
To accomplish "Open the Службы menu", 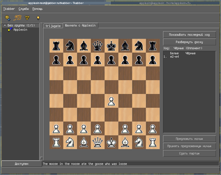I will point(24,9).
